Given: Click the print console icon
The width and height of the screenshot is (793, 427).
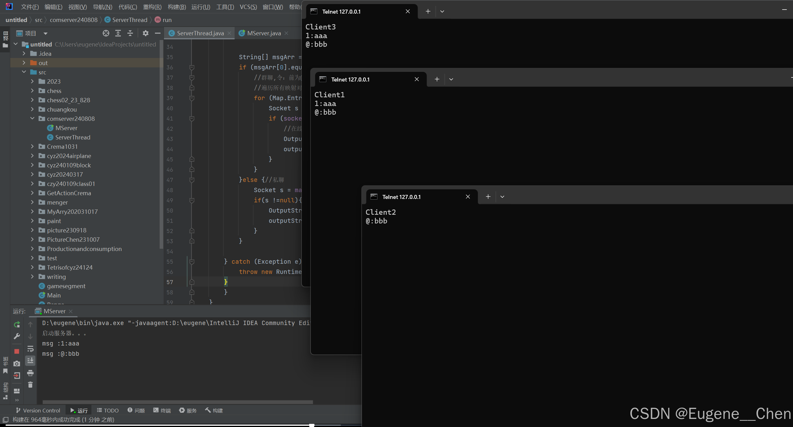Looking at the screenshot, I should (x=30, y=373).
